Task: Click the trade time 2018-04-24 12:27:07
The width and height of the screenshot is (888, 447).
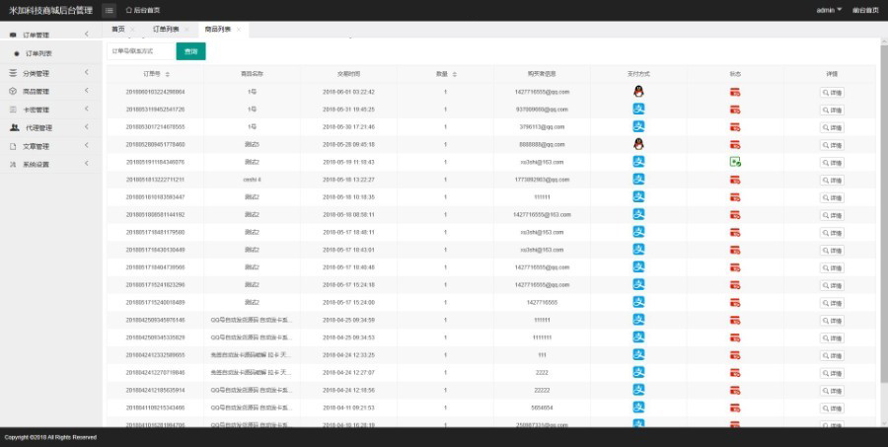Action: tap(348, 373)
